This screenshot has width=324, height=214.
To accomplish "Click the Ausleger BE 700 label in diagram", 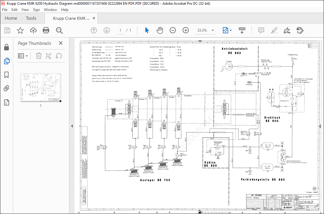I will 155,180.
